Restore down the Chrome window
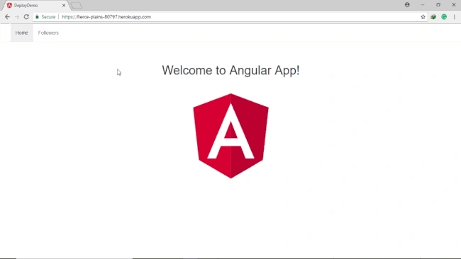 pos(438,5)
